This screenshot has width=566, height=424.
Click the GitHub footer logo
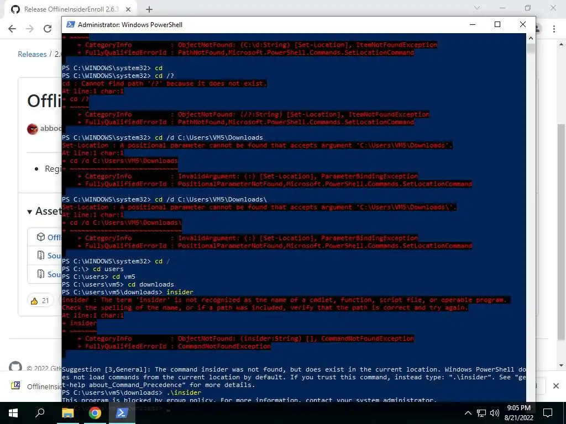(15, 367)
